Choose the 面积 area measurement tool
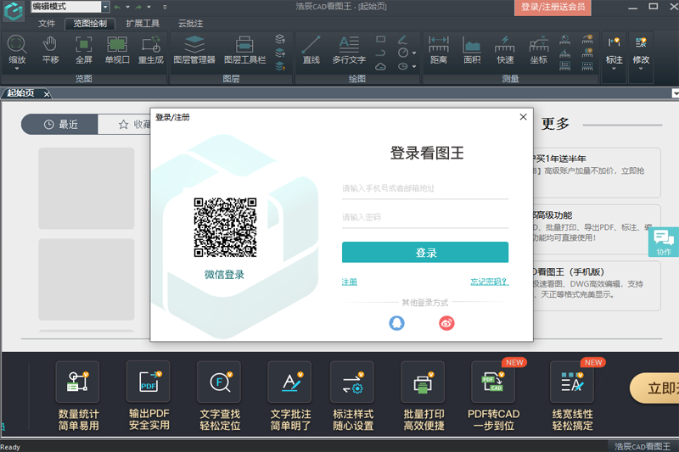The width and height of the screenshot is (679, 452). (472, 49)
